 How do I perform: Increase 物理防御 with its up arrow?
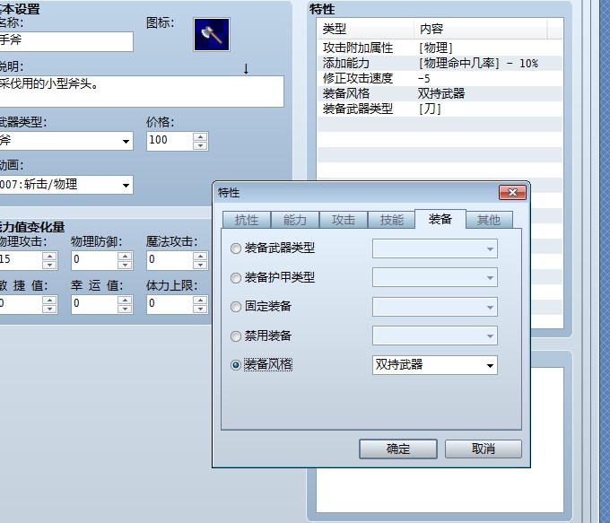coord(125,257)
